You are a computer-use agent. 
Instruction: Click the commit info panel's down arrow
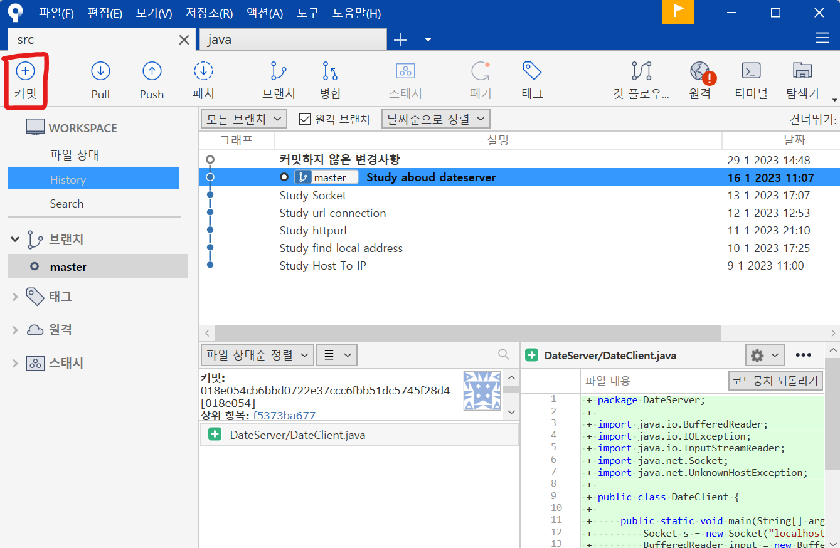(511, 412)
